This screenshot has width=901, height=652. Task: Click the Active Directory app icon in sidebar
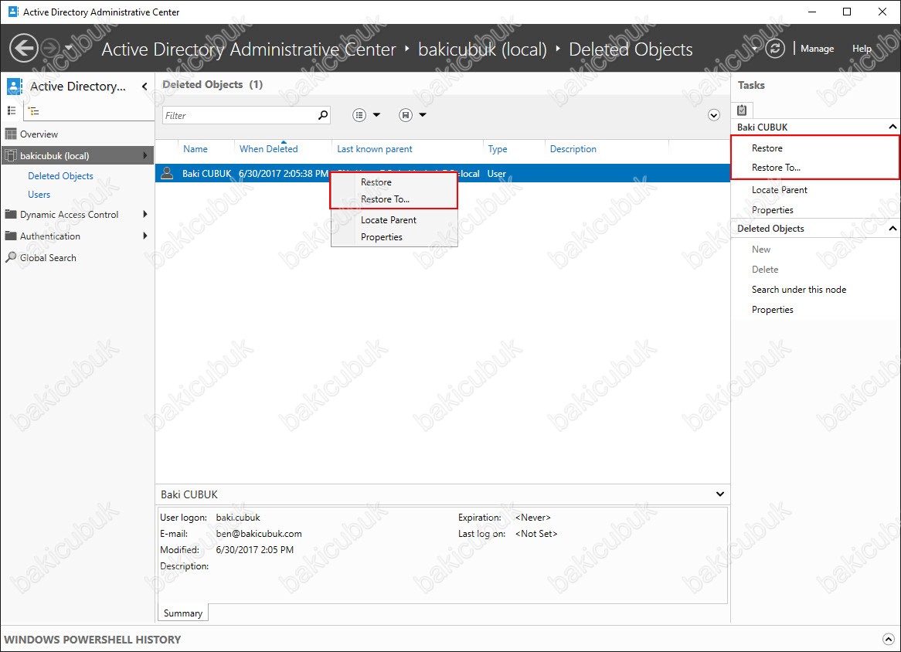pos(15,87)
